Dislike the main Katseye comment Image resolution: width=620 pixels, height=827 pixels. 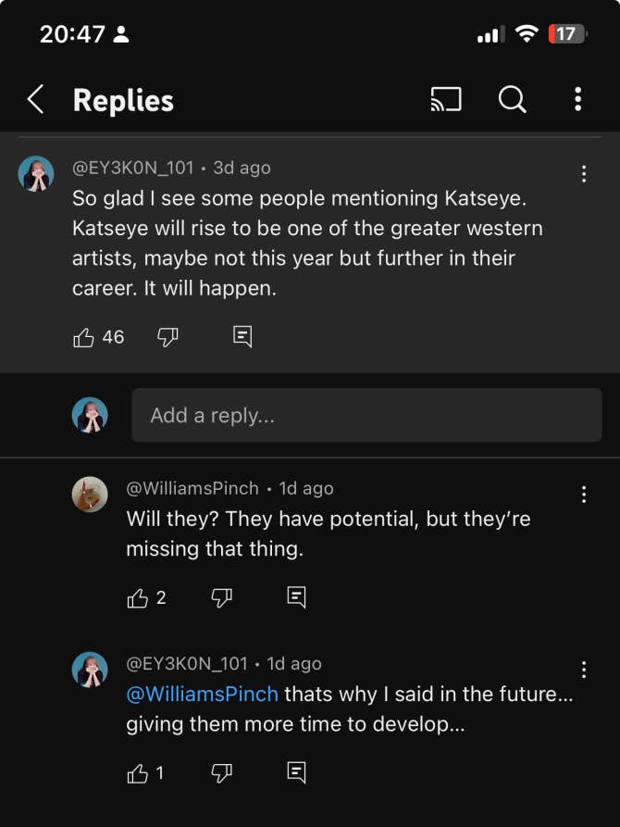(x=167, y=337)
